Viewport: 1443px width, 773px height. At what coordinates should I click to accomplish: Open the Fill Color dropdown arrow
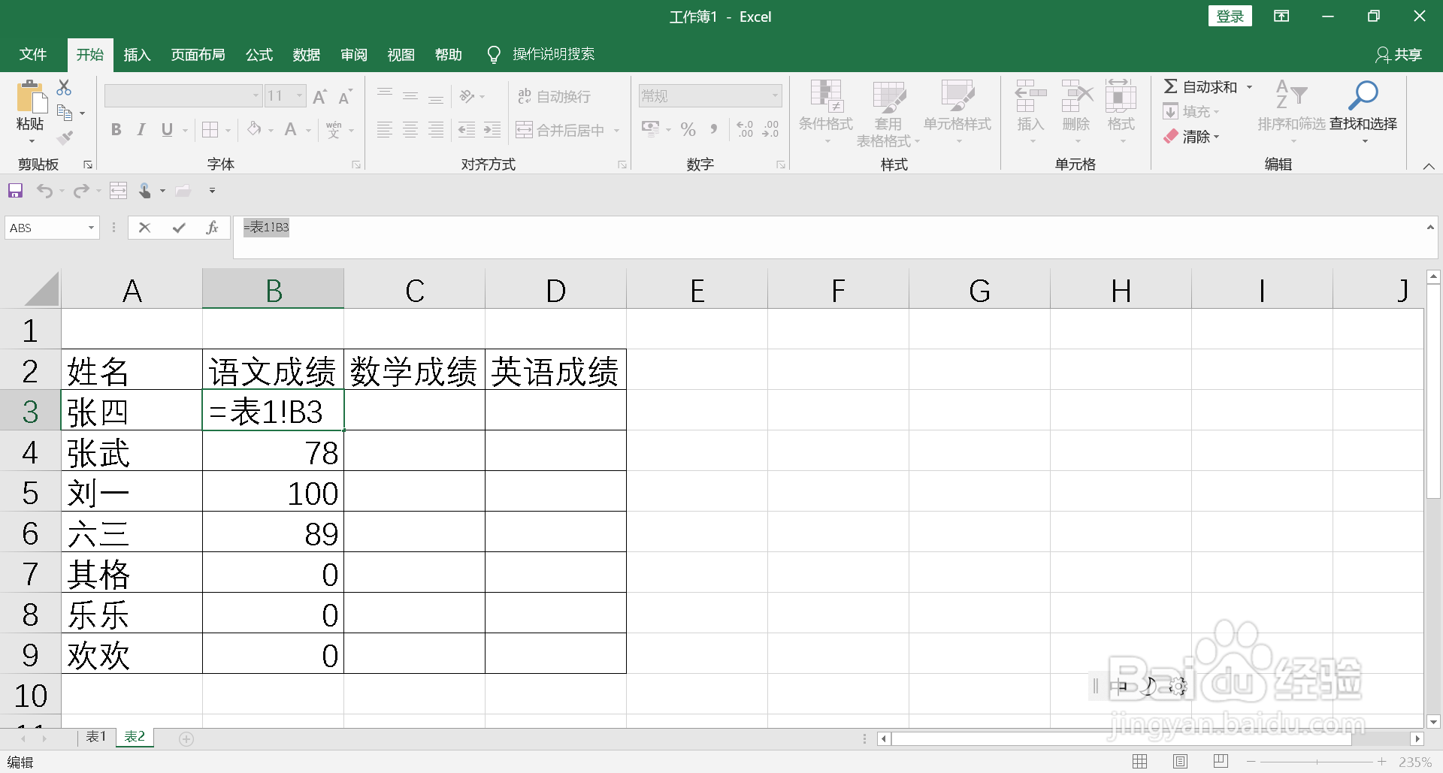pyautogui.click(x=270, y=129)
